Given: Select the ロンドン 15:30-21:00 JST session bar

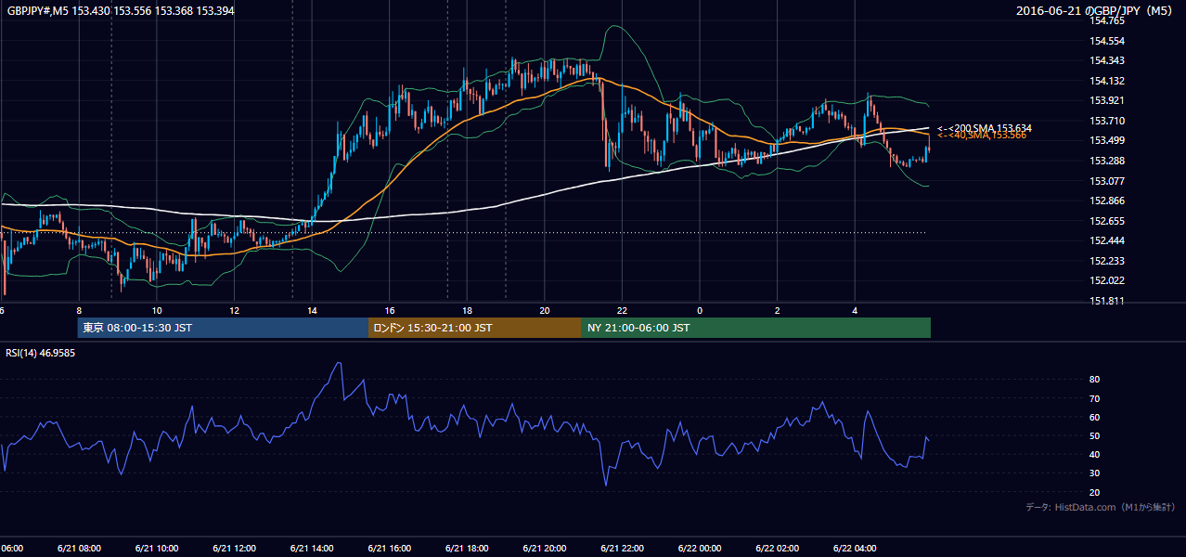Looking at the screenshot, I should point(475,328).
